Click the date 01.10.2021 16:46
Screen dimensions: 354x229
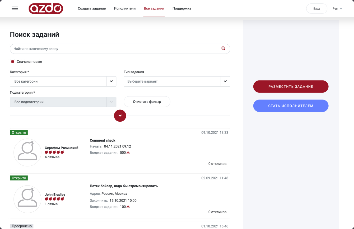(x=215, y=226)
